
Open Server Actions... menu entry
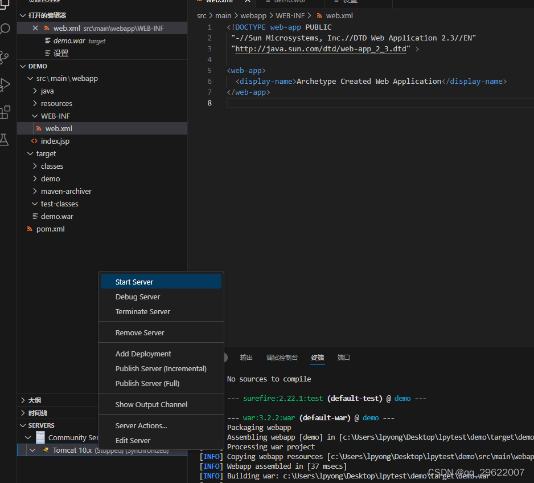coord(161,426)
